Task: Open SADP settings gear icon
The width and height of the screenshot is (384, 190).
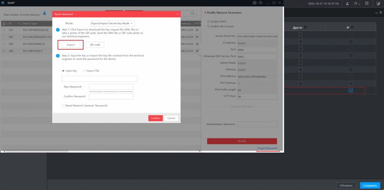Action: [255, 3]
